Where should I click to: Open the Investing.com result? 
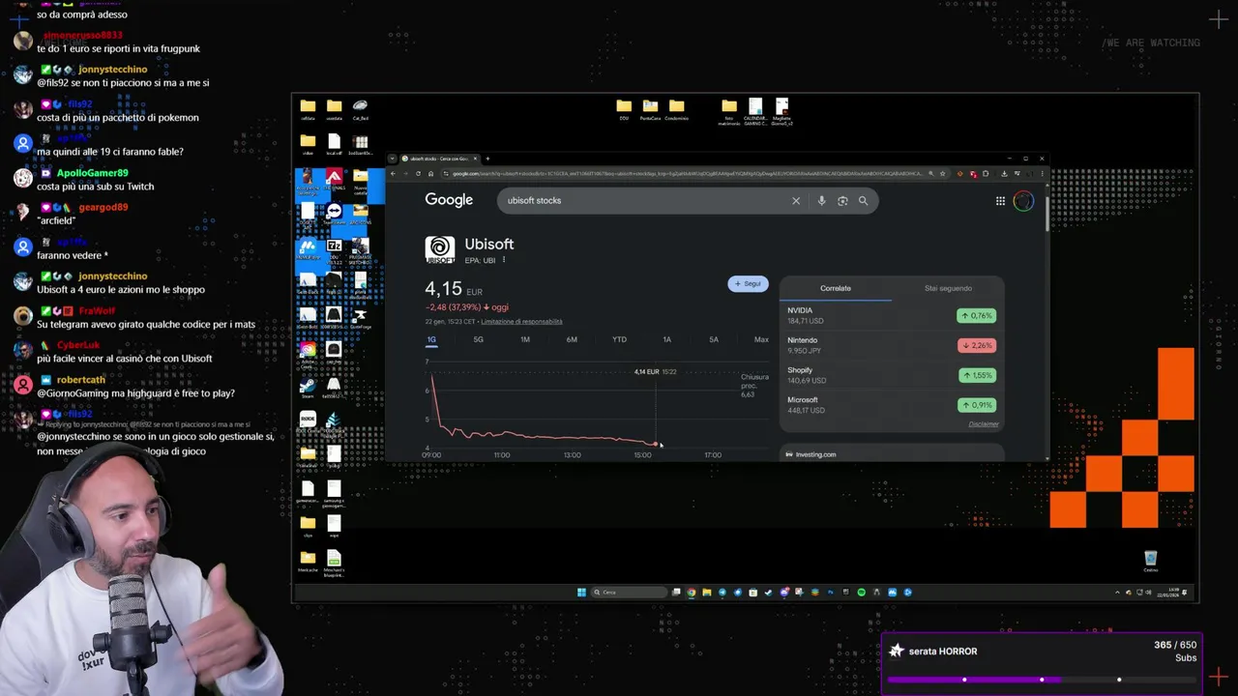click(891, 454)
